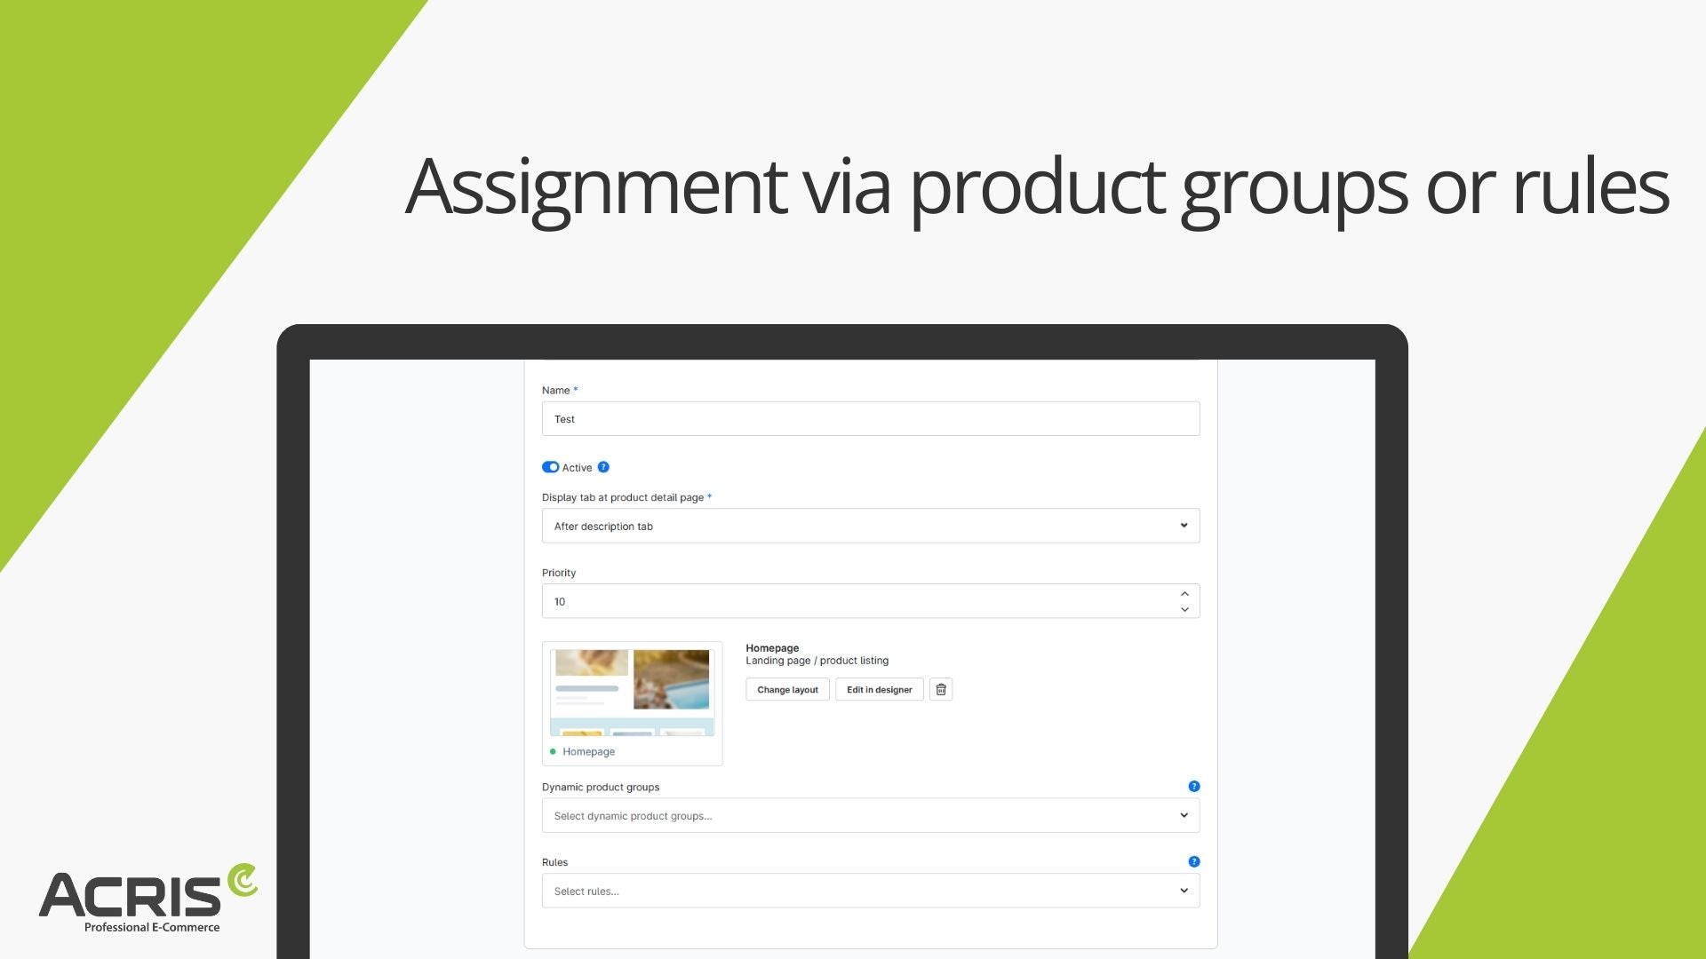Open the Display tab at product detail page dropdown

[x=871, y=526]
